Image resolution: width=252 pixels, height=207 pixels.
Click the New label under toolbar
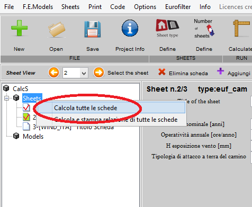[19, 49]
